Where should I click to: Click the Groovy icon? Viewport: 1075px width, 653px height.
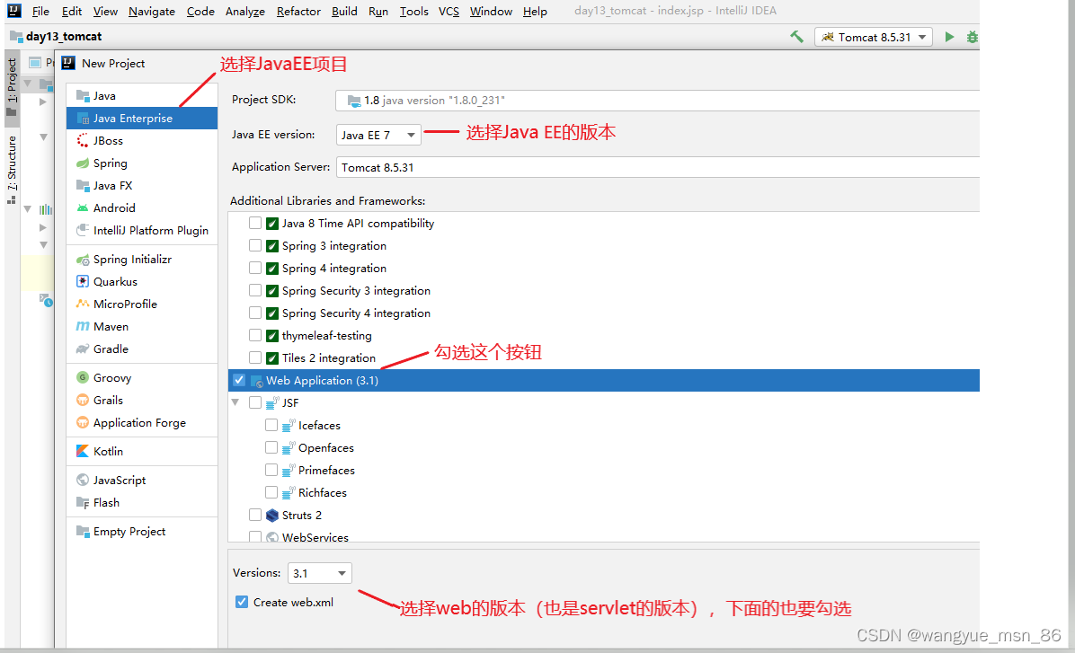pyautogui.click(x=83, y=377)
